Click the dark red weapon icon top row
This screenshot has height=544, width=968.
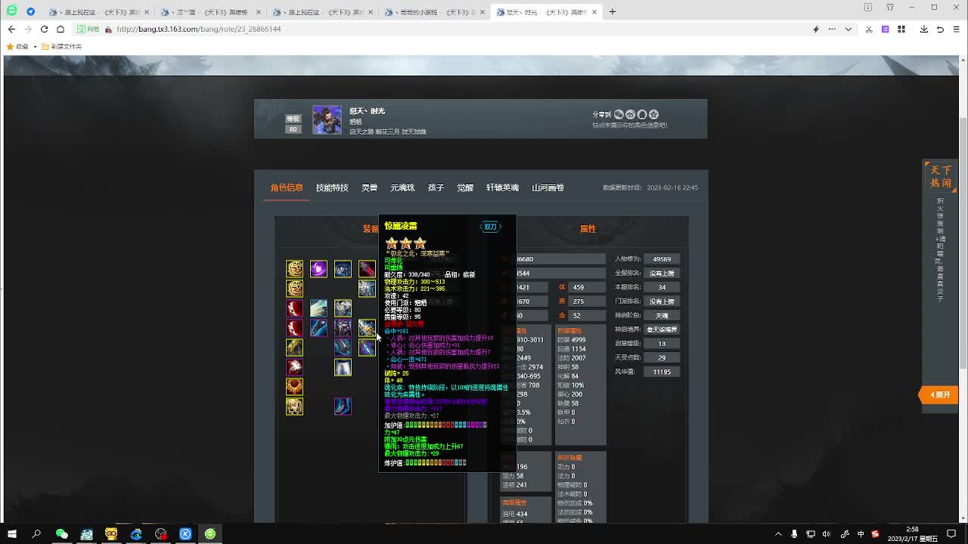367,269
